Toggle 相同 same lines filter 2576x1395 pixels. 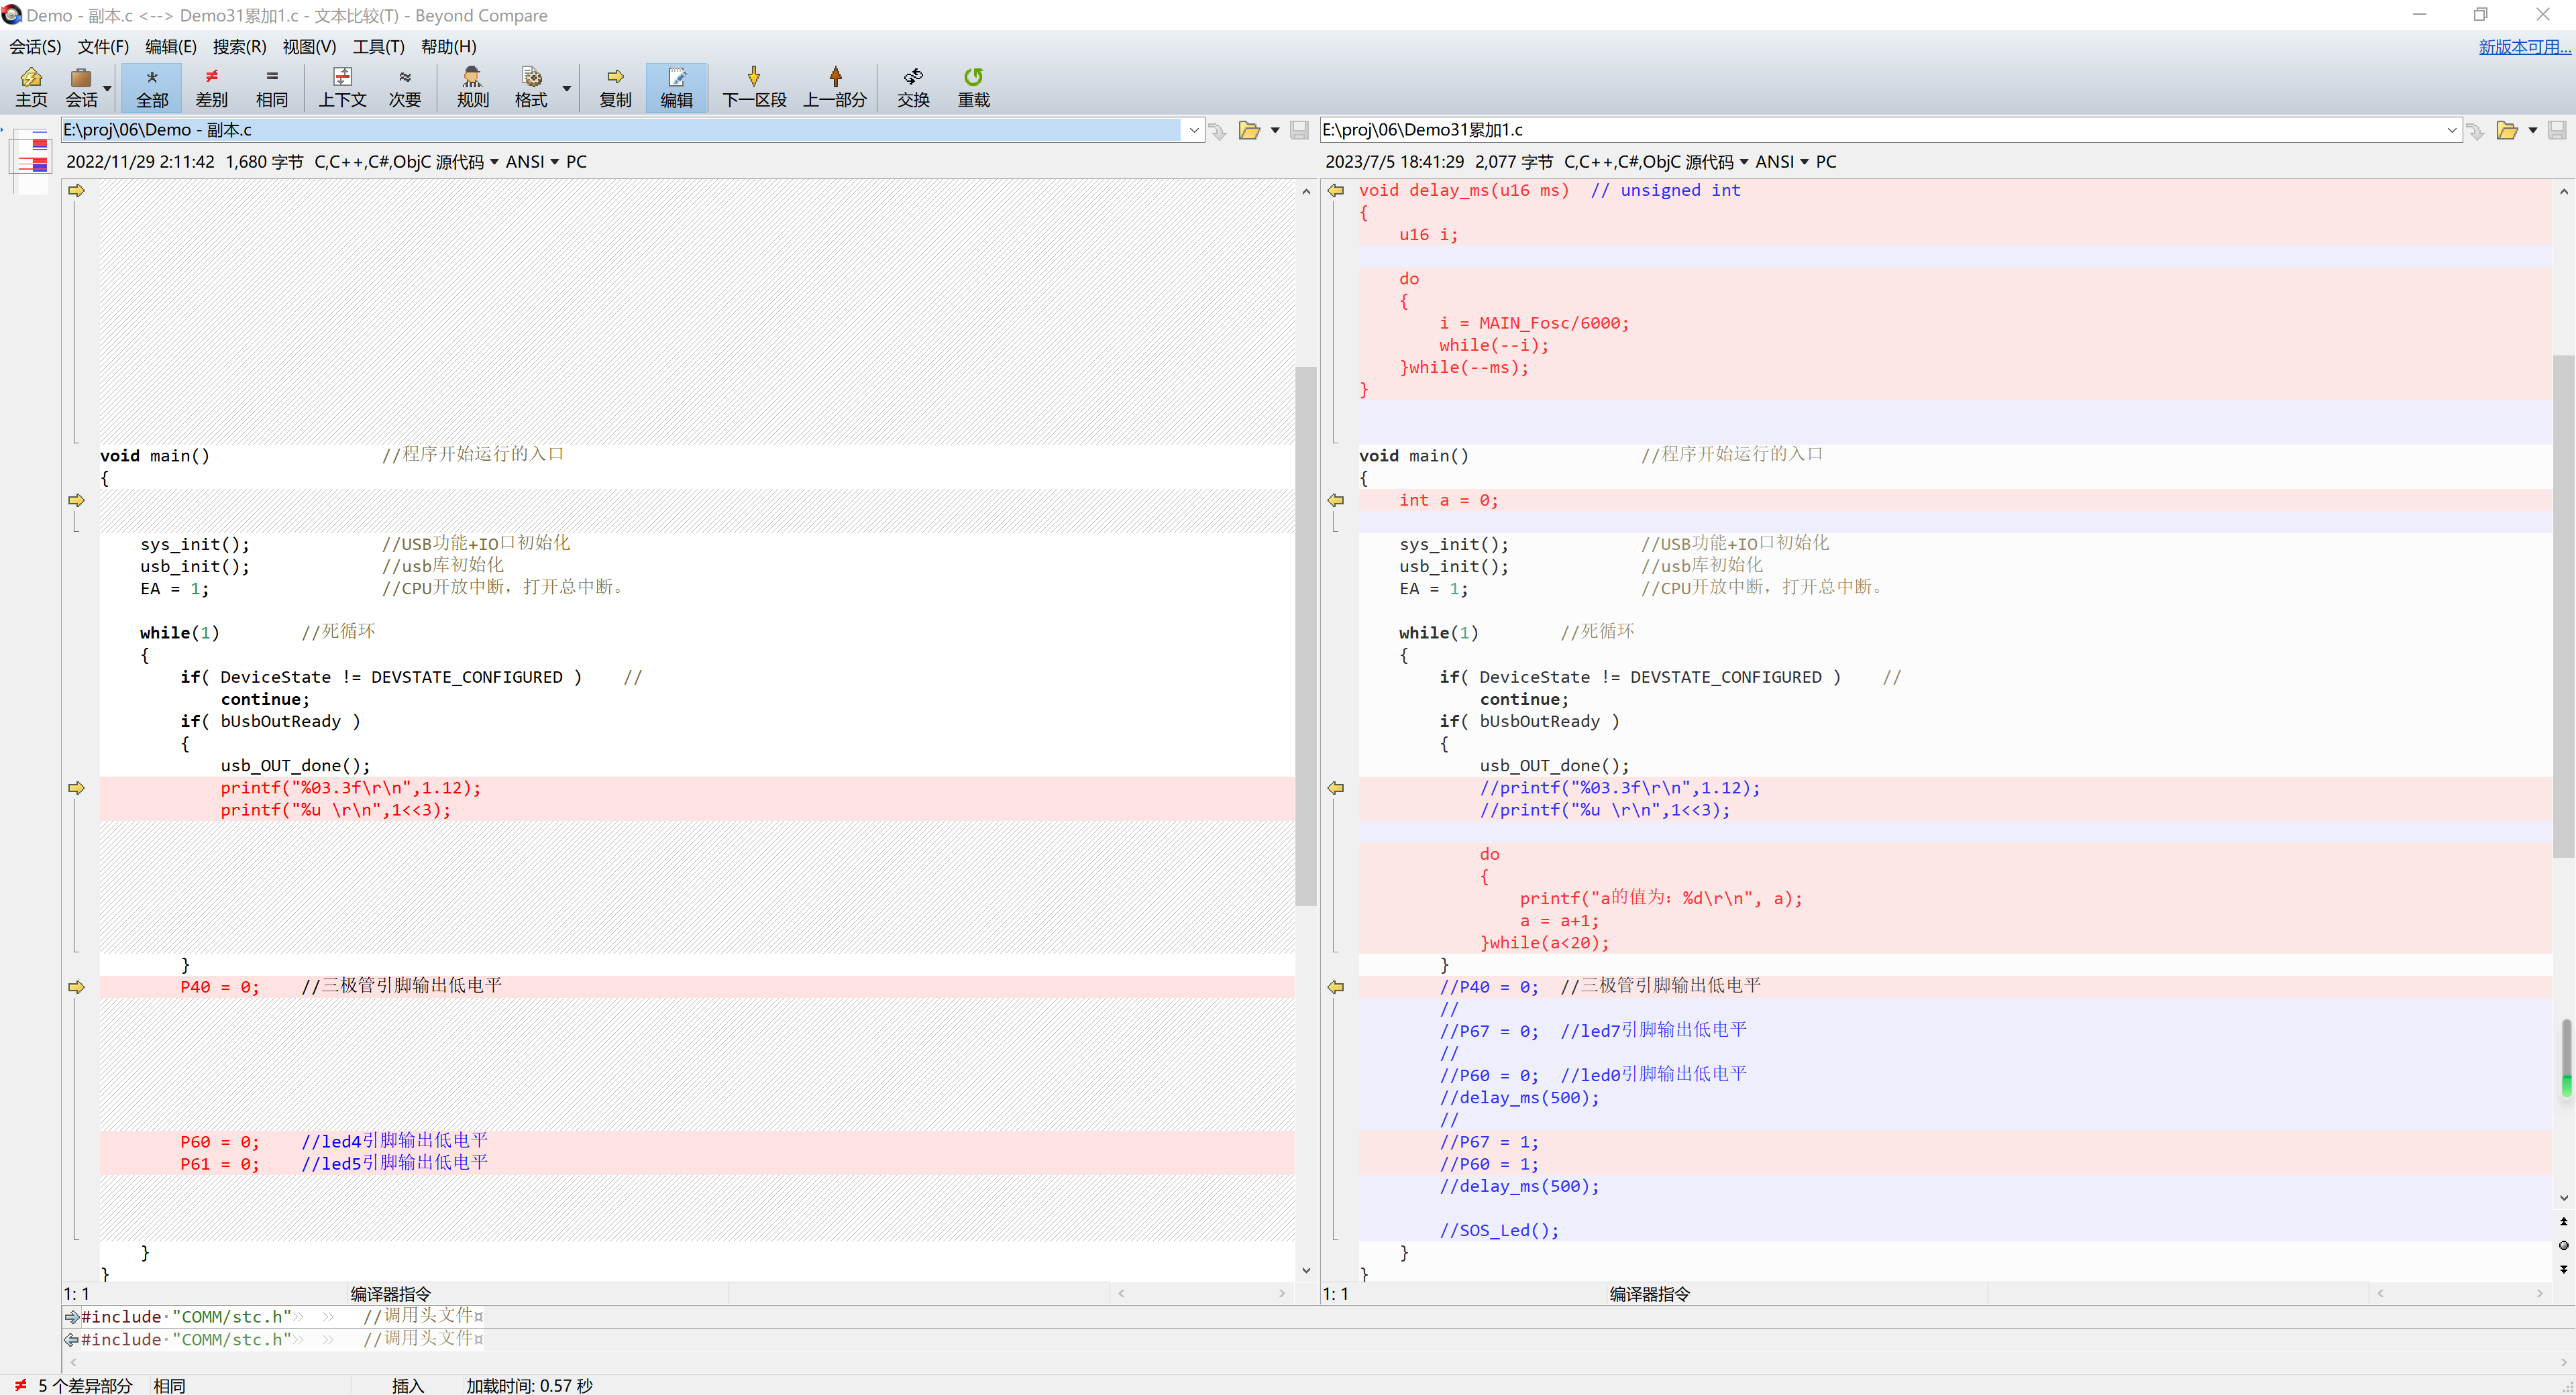271,87
